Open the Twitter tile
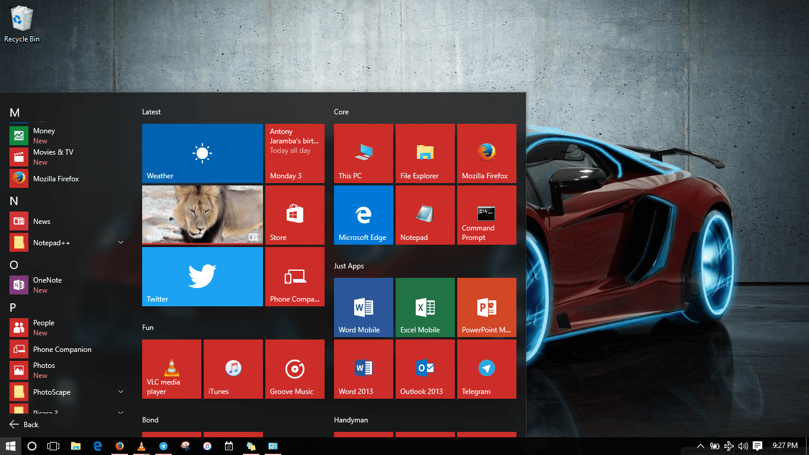Viewport: 809px width, 455px height. [x=203, y=277]
